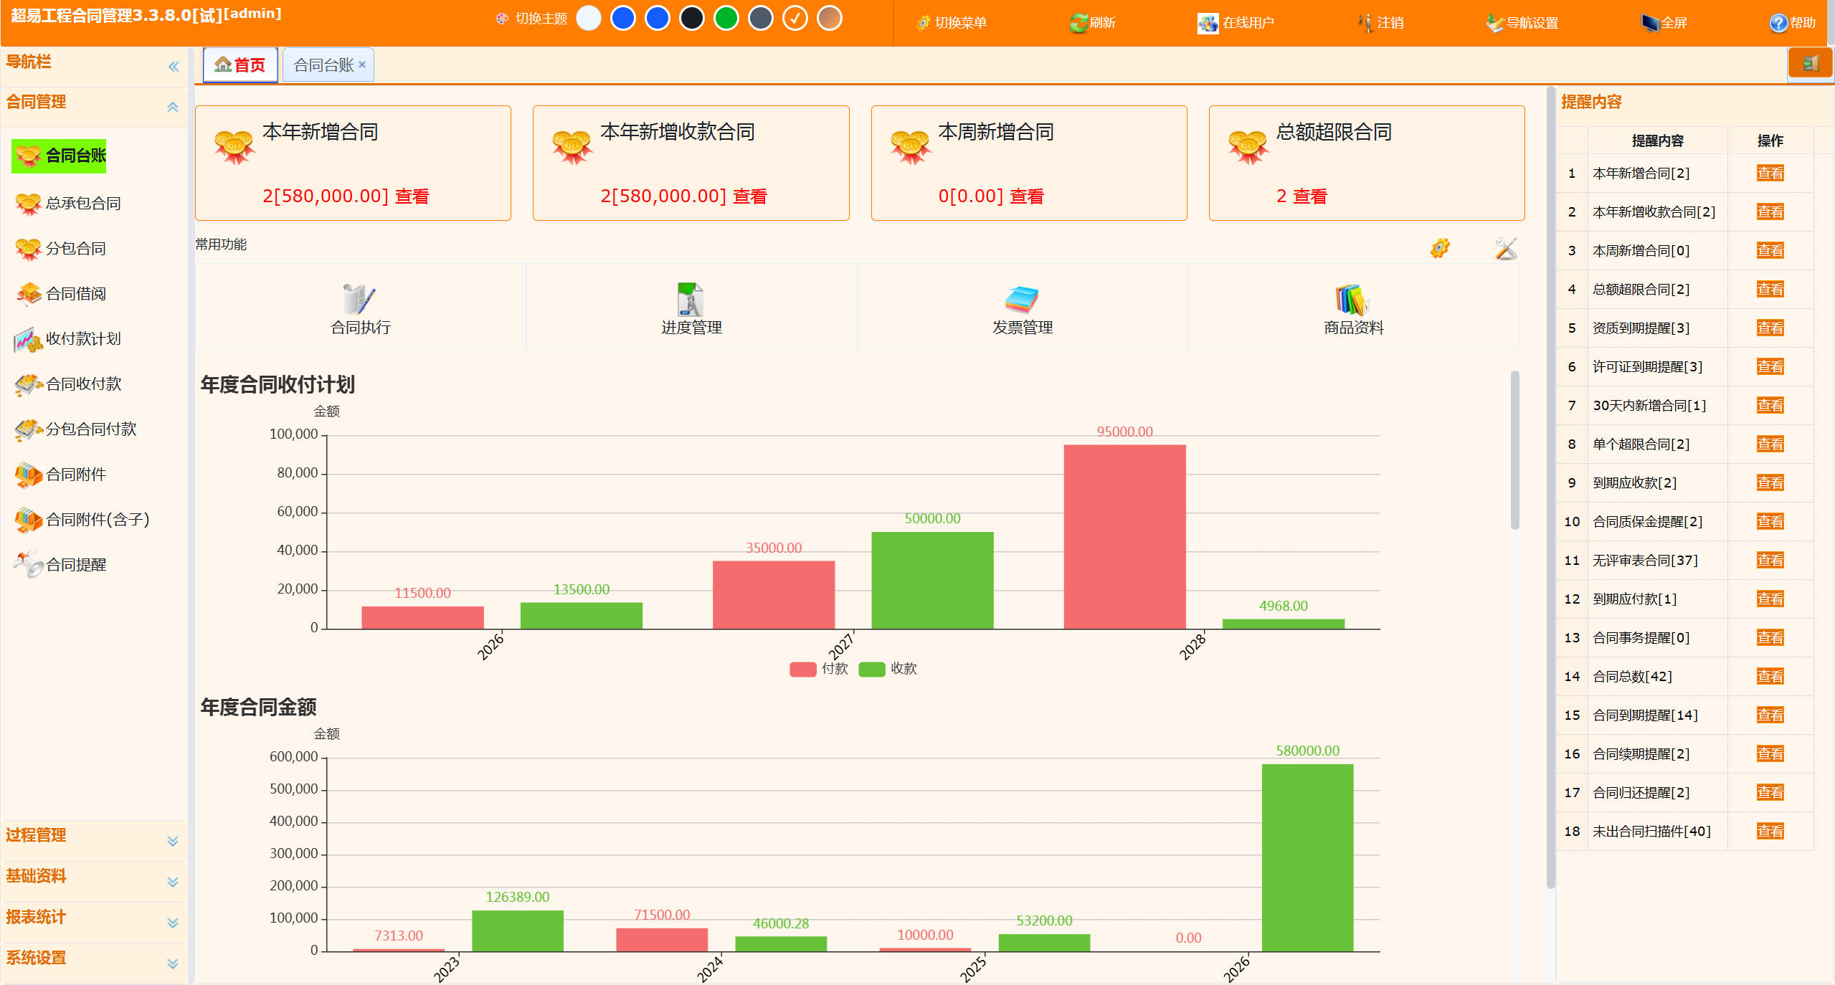Expand the 过程管理 navigation section
This screenshot has width=1835, height=985.
pyautogui.click(x=172, y=841)
